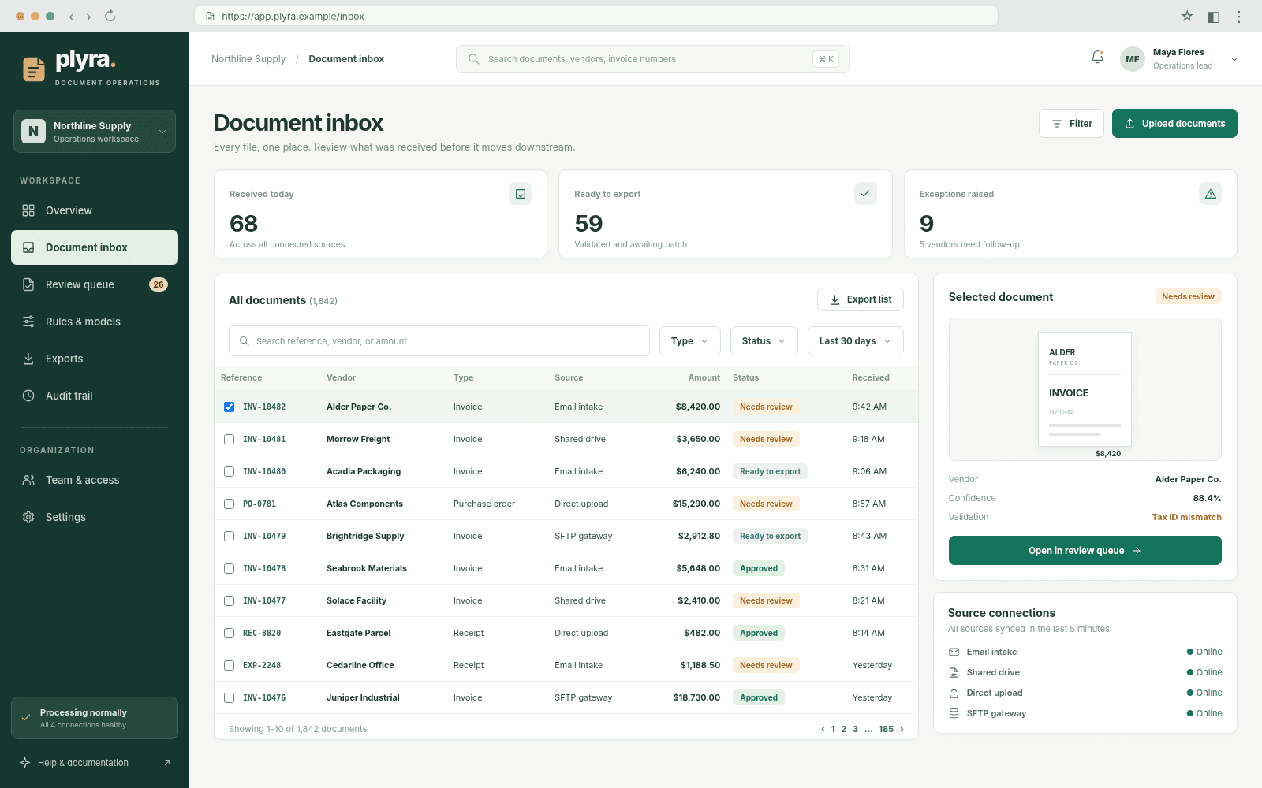Expand the Northline Supply workspace switcher
This screenshot has height=788, width=1262.
tap(95, 132)
